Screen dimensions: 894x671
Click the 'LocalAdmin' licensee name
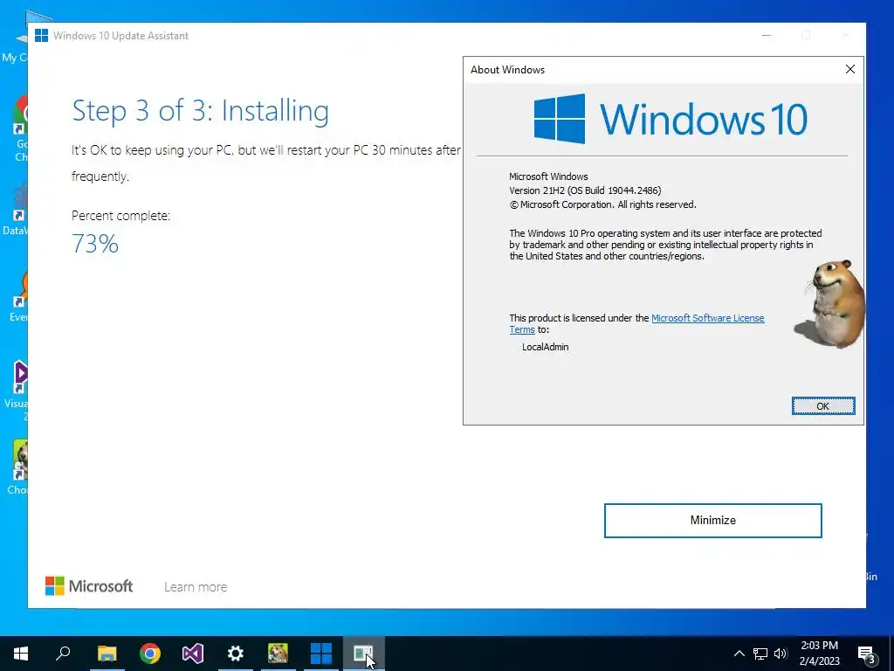coord(545,347)
